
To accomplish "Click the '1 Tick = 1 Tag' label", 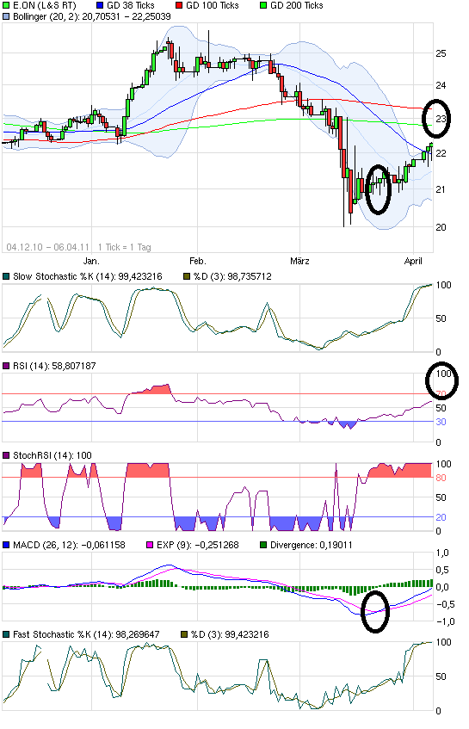I will [125, 247].
